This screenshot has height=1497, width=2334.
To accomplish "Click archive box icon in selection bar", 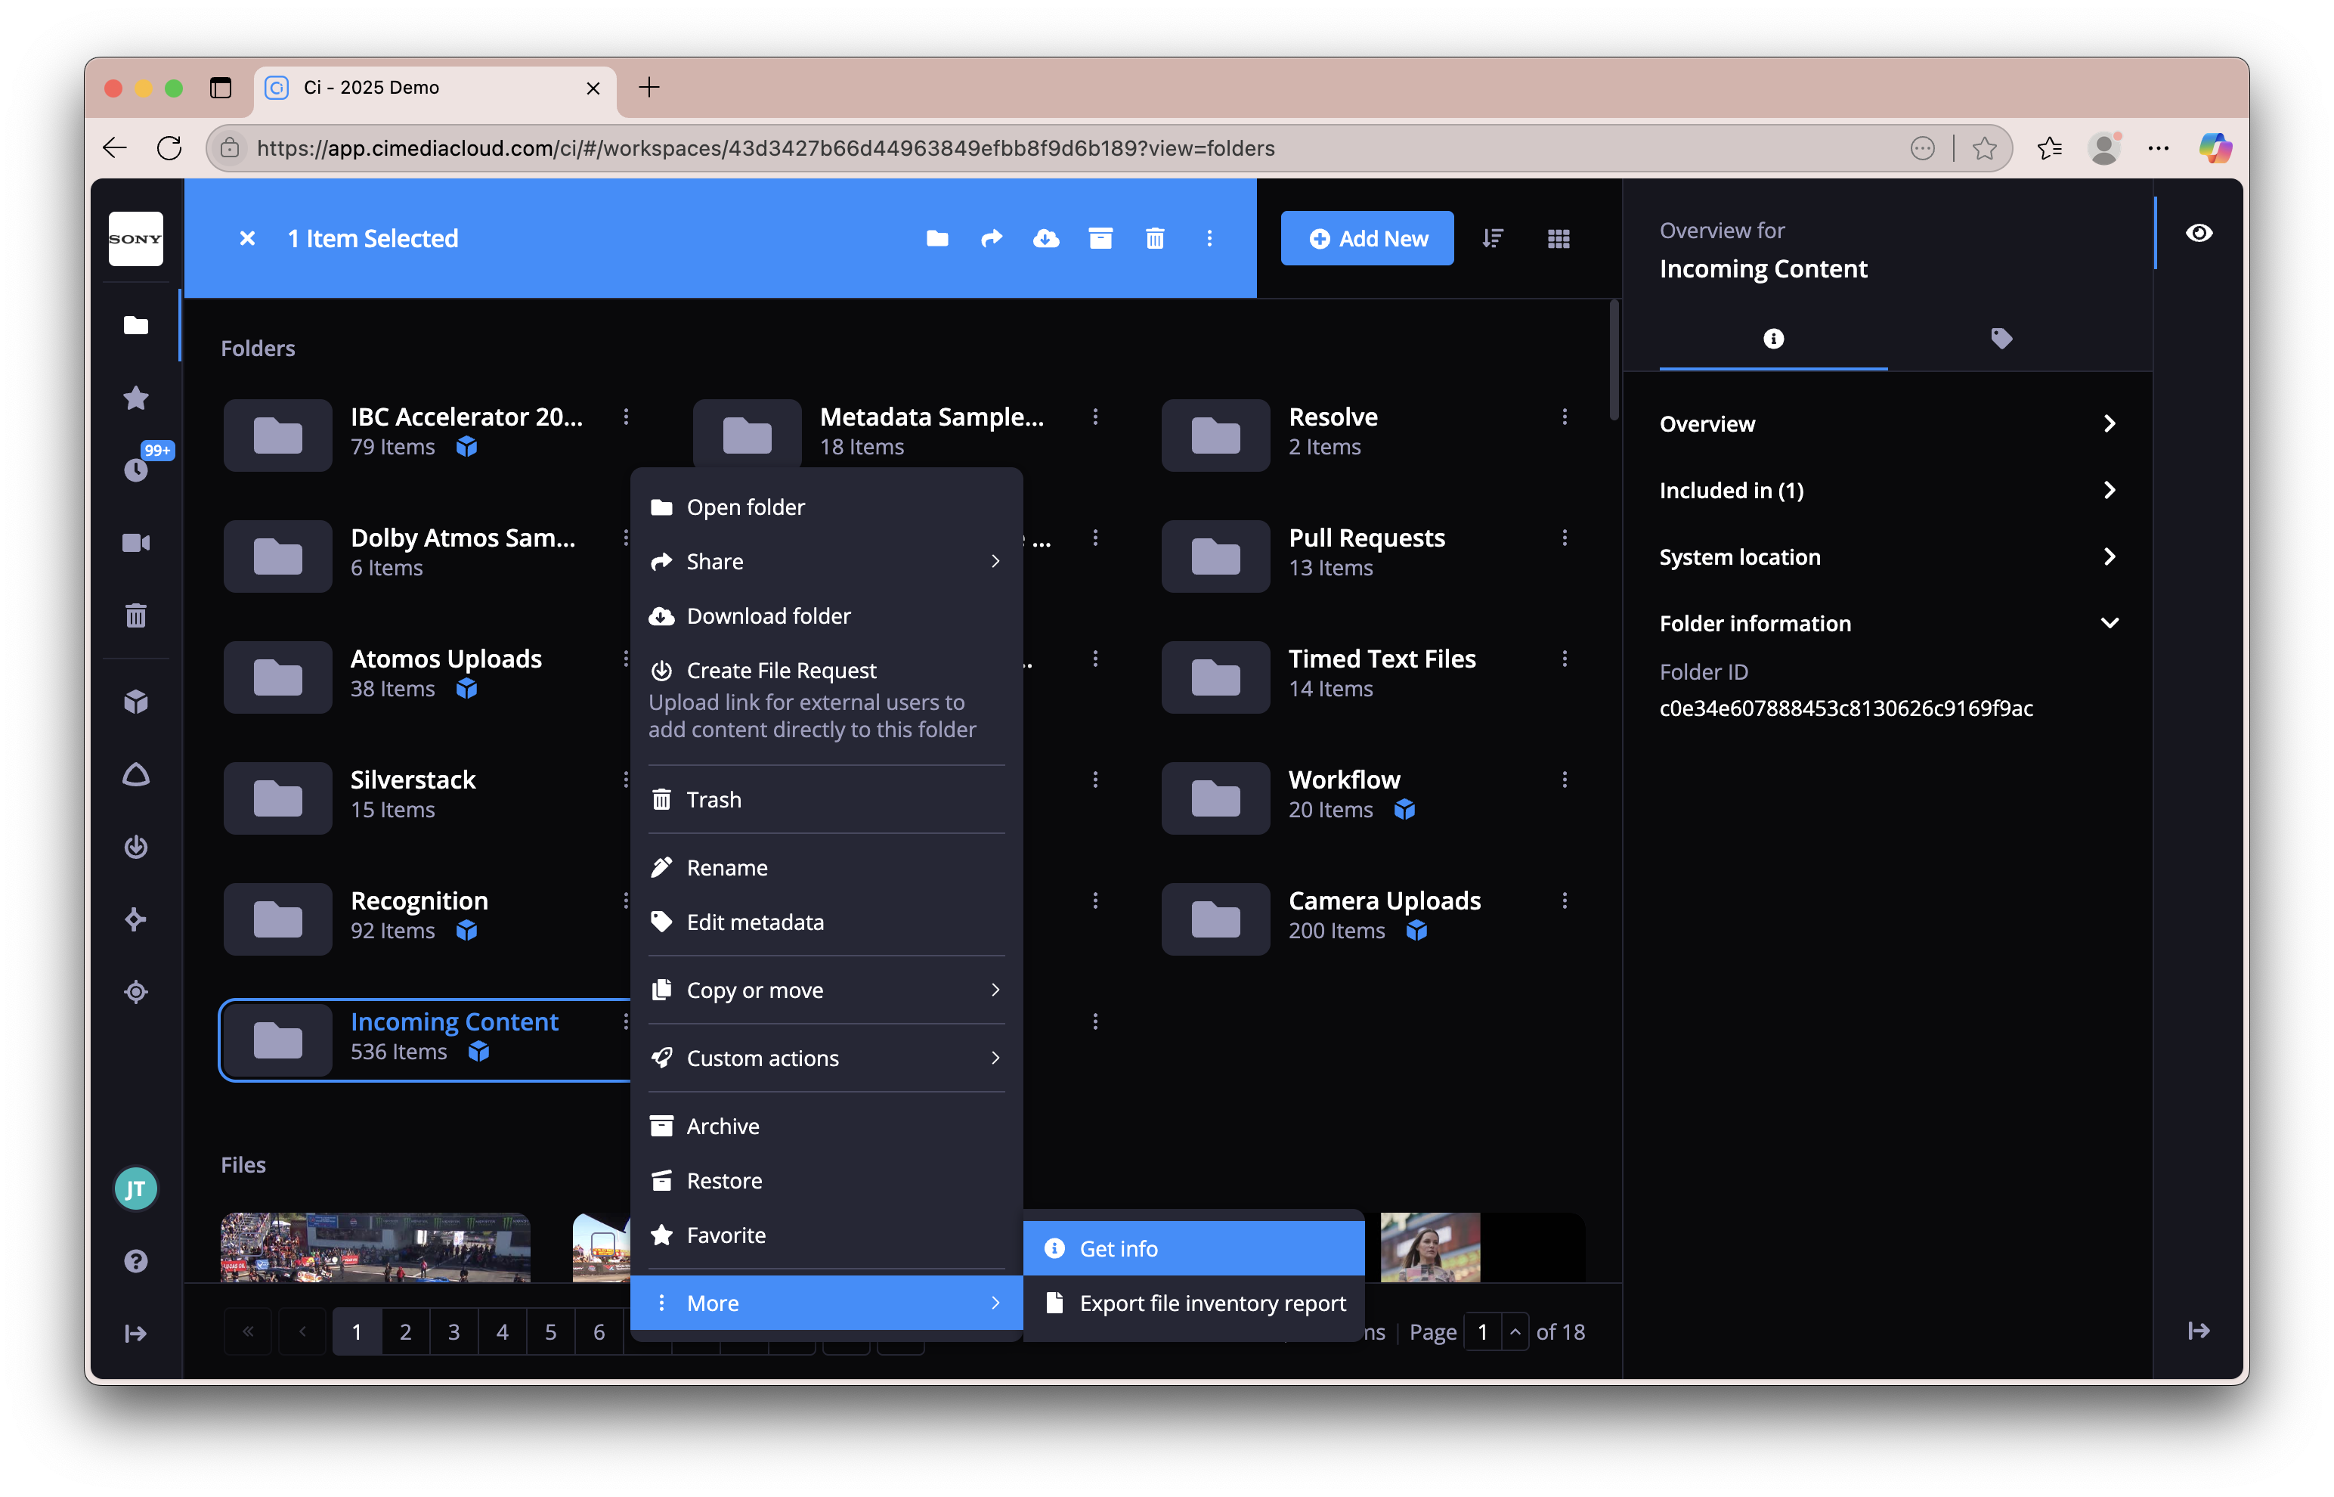I will coord(1100,238).
